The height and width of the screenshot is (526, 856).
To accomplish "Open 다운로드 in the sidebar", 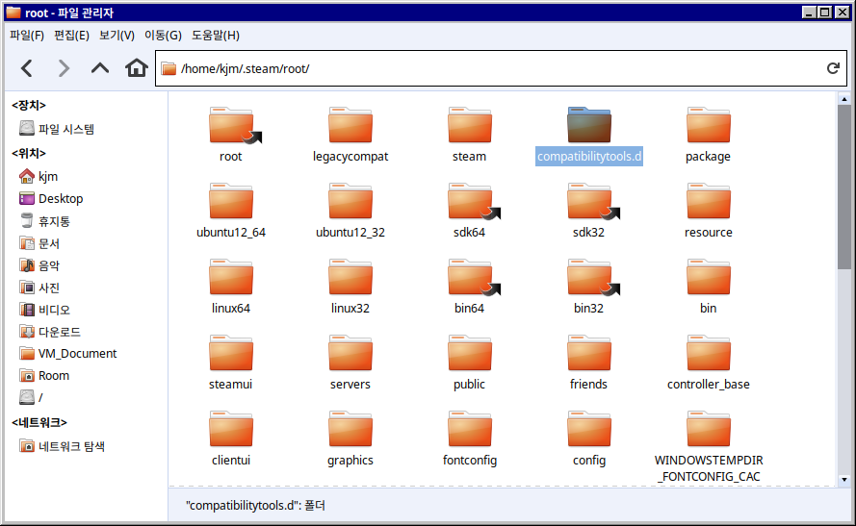I will pyautogui.click(x=50, y=332).
